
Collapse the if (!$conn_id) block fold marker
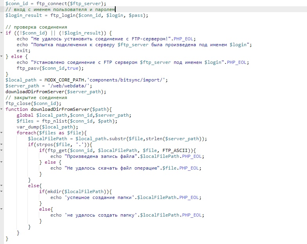coord(1,33)
